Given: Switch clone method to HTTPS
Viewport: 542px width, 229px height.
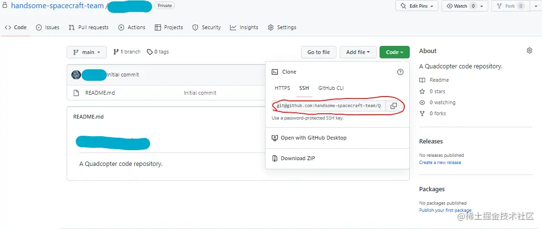Looking at the screenshot, I should (x=282, y=88).
